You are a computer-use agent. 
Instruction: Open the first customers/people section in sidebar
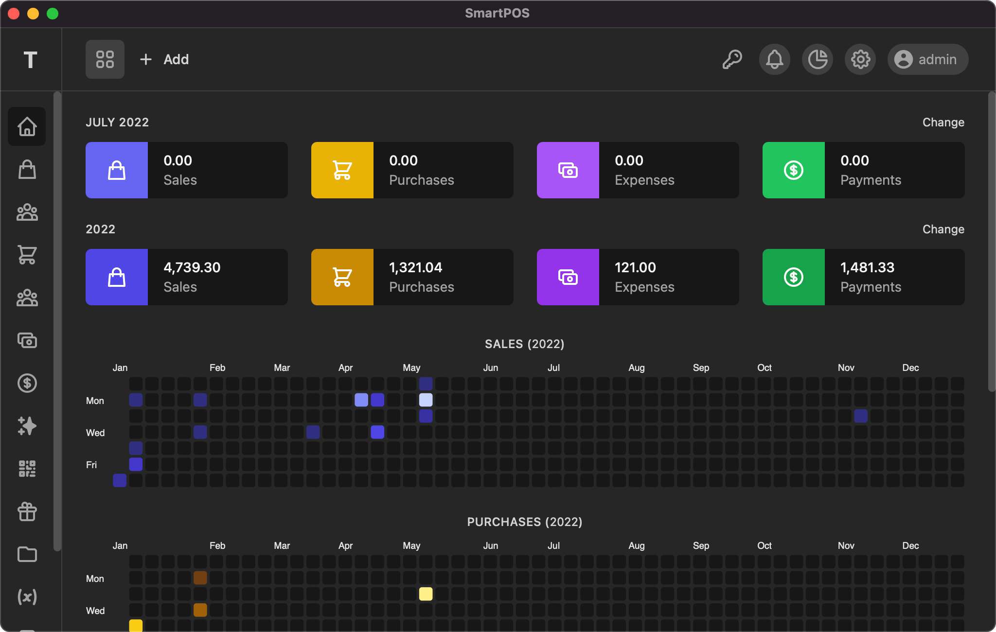(27, 212)
